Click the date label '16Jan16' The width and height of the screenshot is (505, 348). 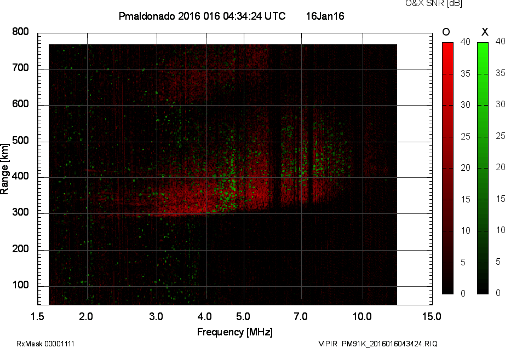coord(325,16)
